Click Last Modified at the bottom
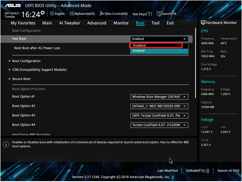The image size is (242, 182). coord(167,171)
